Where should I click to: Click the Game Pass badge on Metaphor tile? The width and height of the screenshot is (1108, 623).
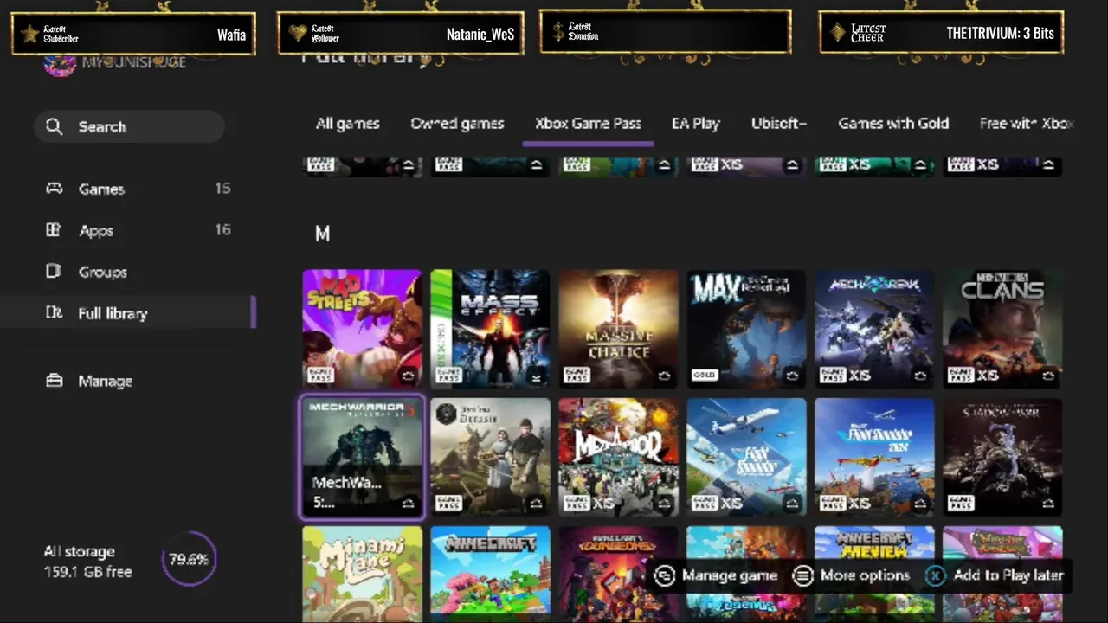click(577, 504)
